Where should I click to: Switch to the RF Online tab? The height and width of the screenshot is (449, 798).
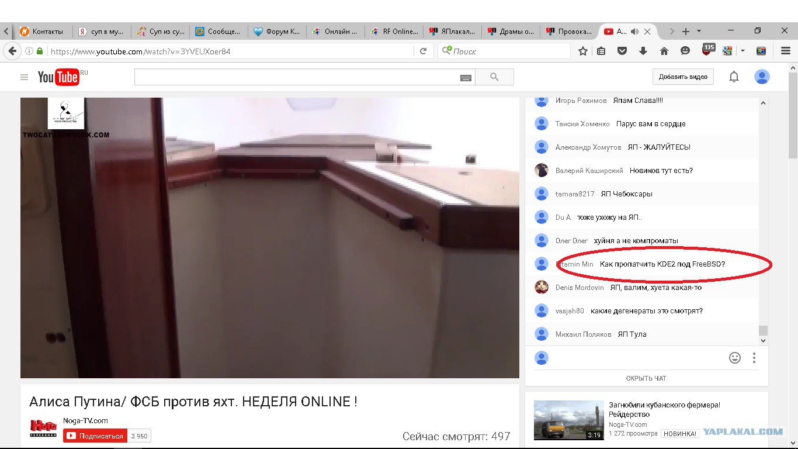[x=394, y=32]
